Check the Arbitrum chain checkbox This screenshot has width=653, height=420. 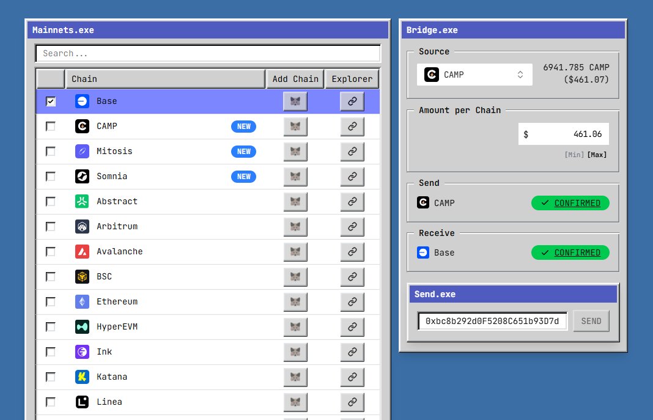(50, 227)
